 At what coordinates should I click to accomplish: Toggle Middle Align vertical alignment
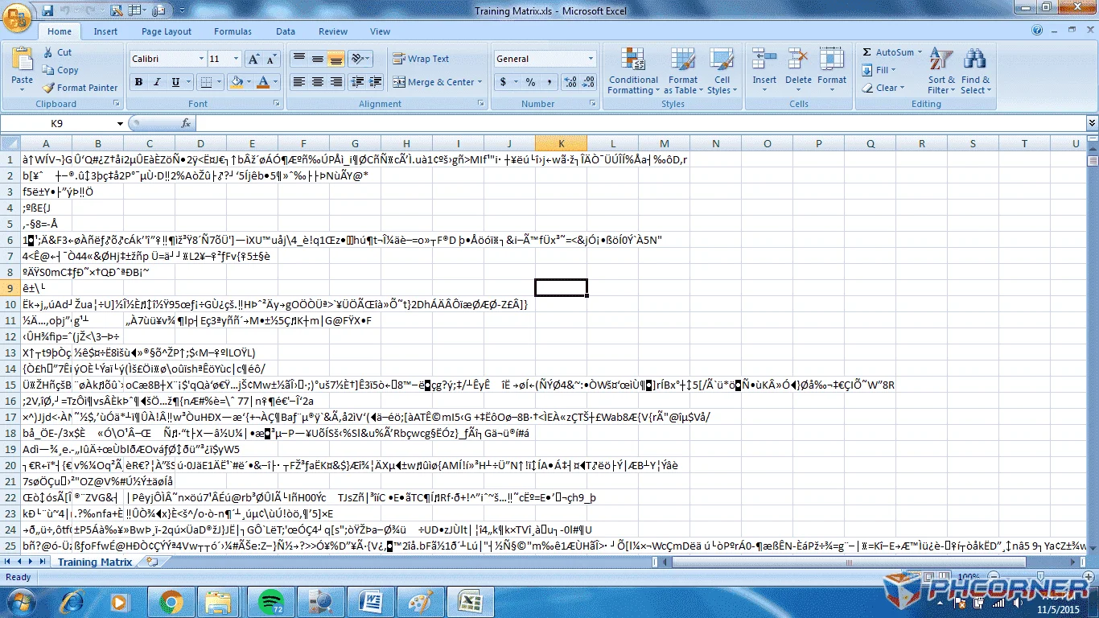point(317,59)
